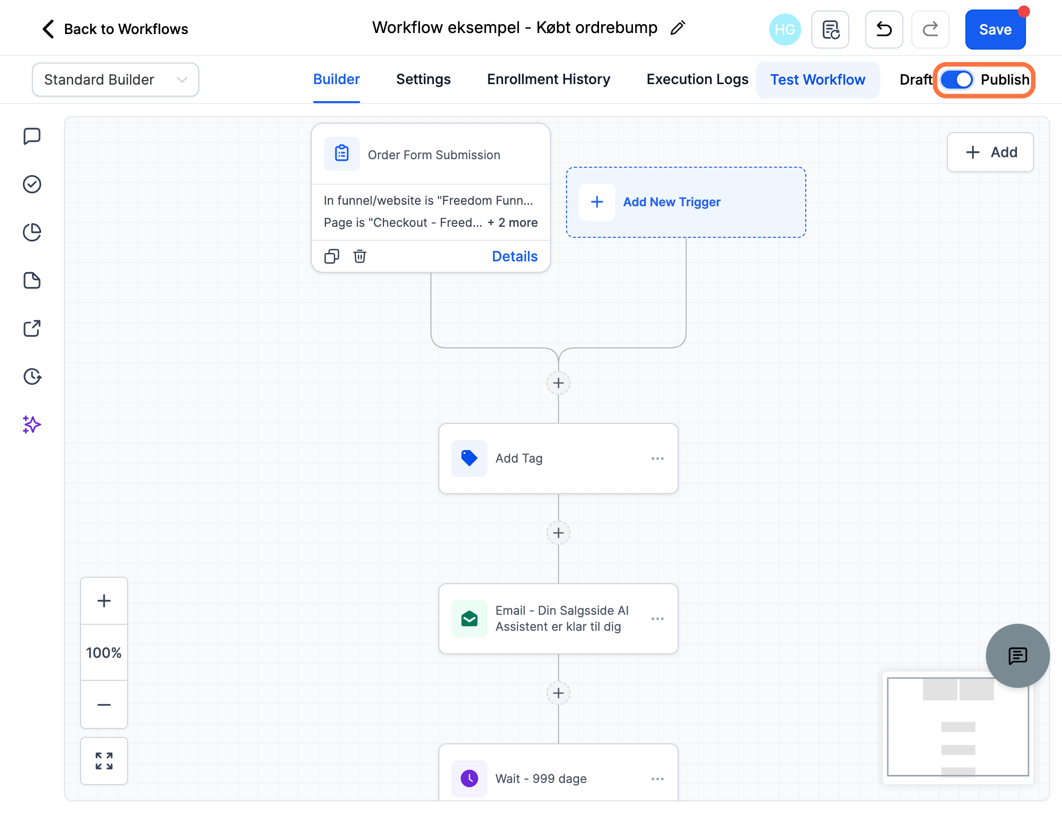
Task: Open the version history notes icon
Action: tap(830, 30)
